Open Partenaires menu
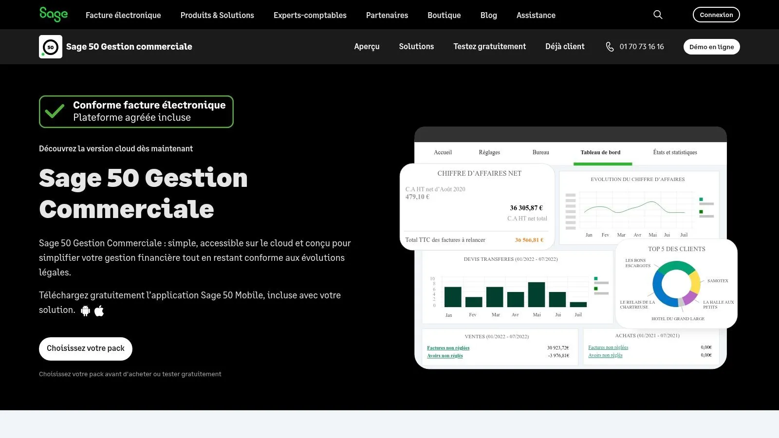Screen dimensions: 779x438 coord(387,15)
